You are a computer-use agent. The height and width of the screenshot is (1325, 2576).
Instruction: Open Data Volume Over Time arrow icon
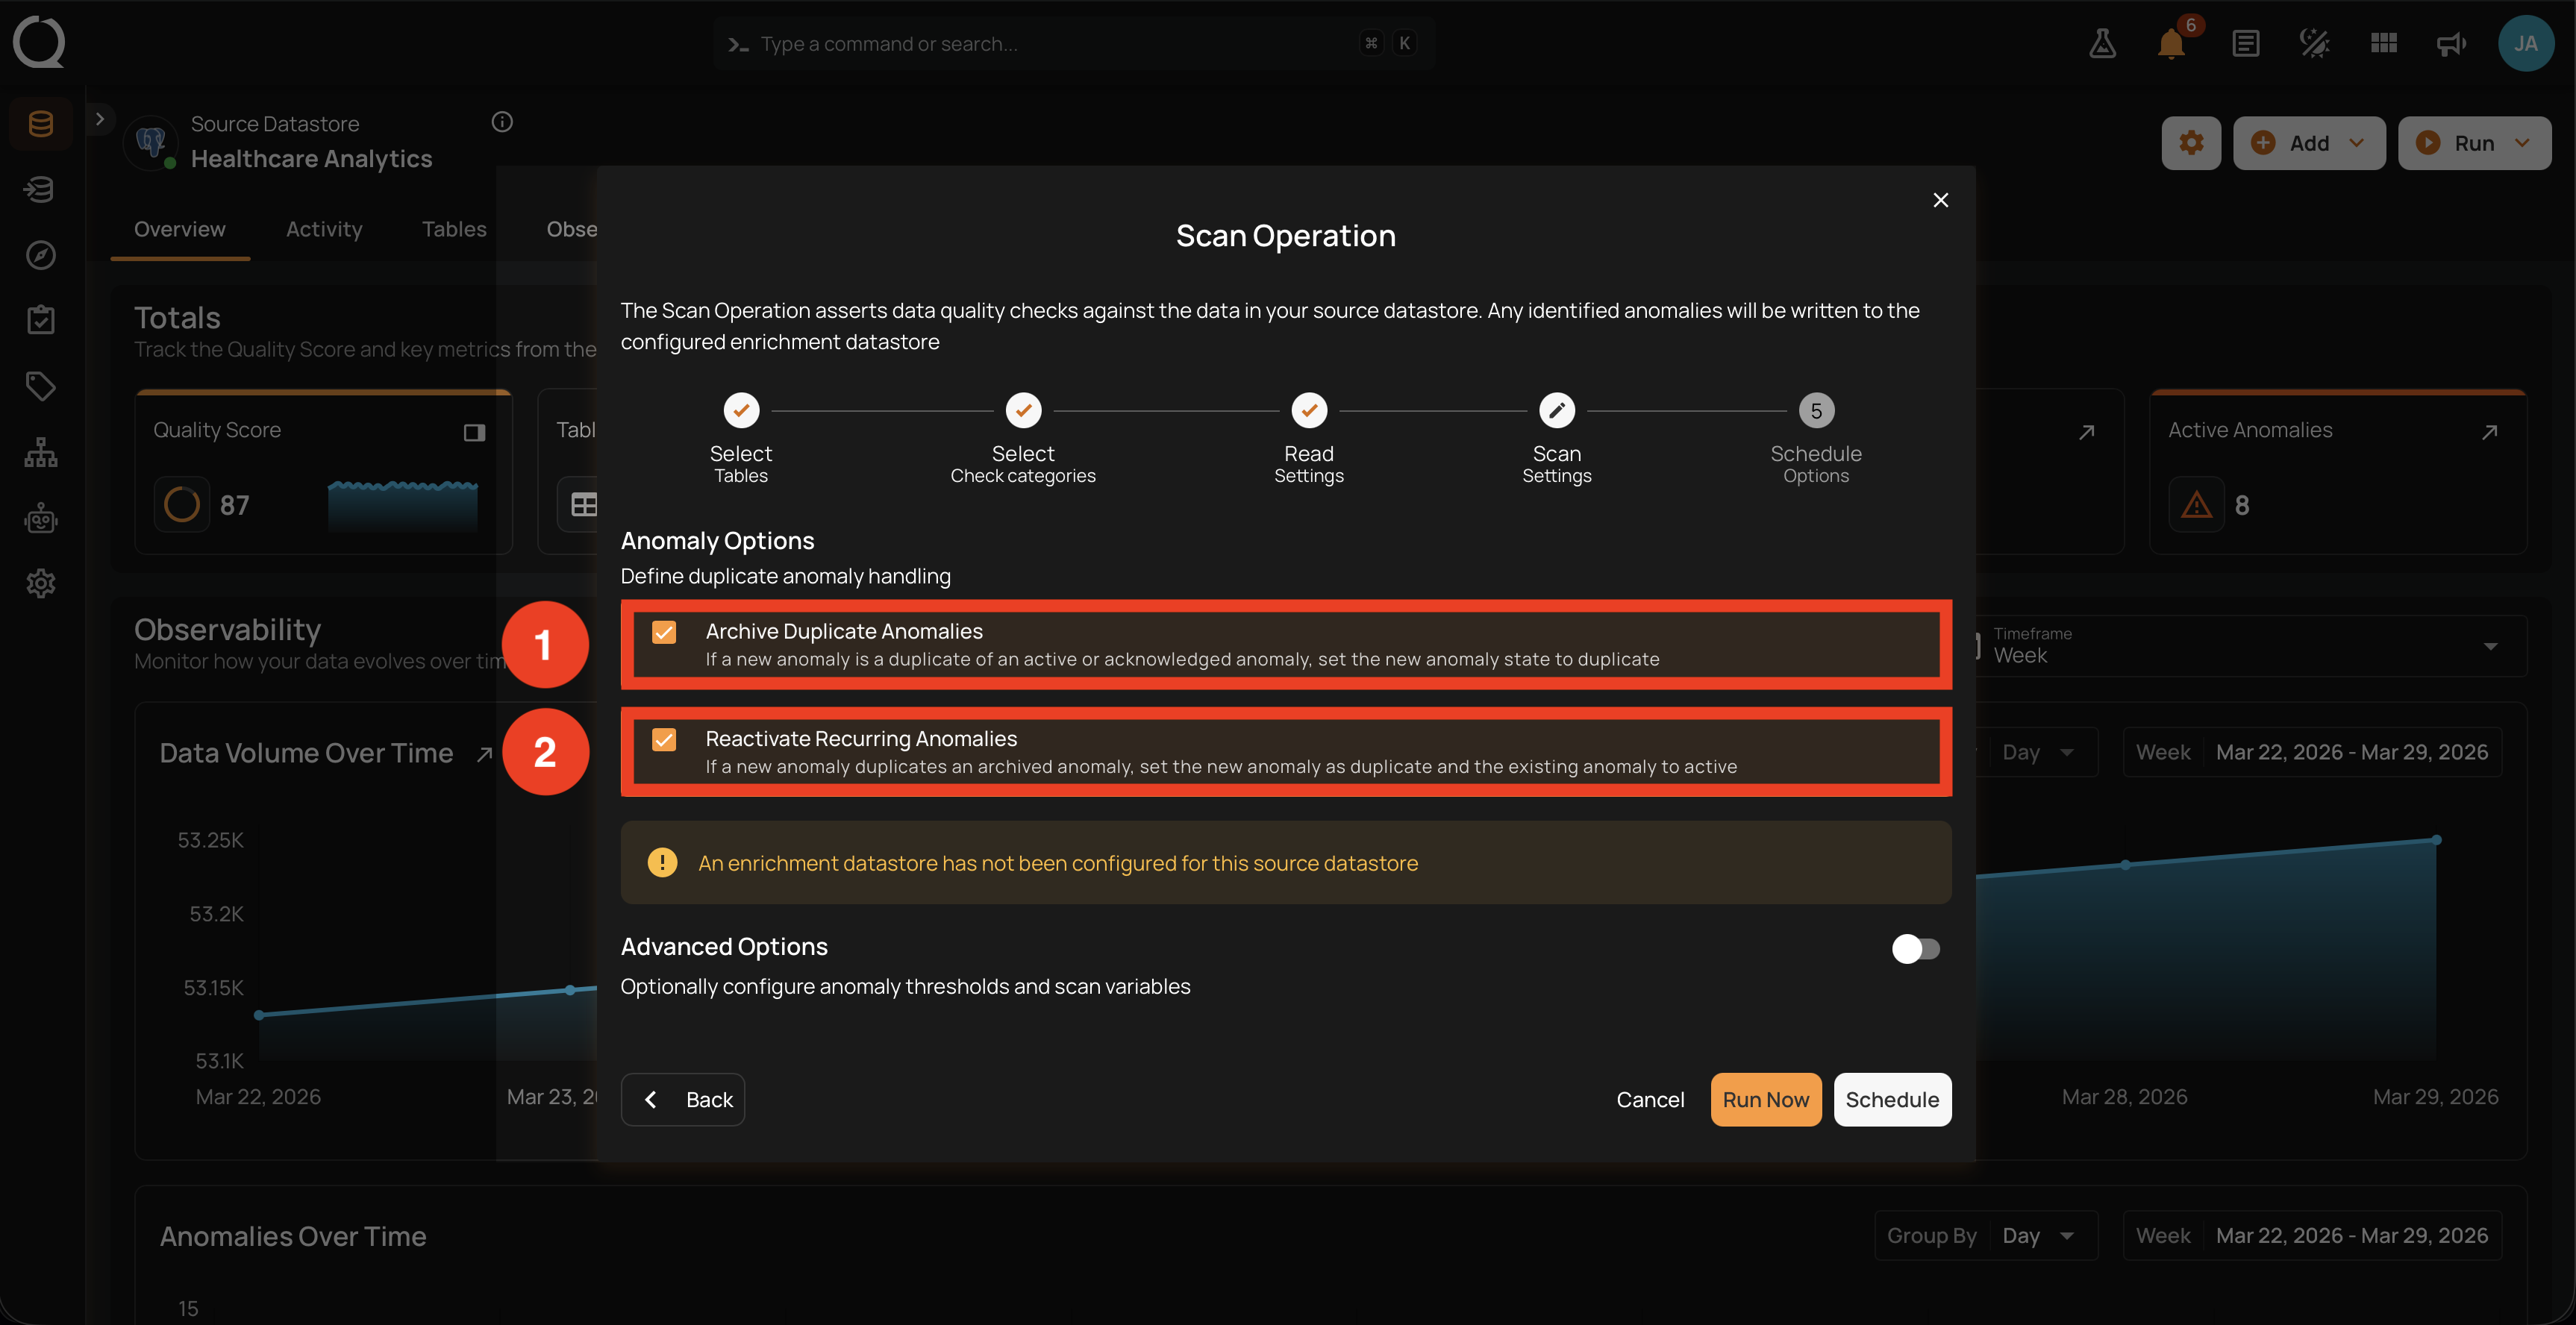[x=485, y=754]
